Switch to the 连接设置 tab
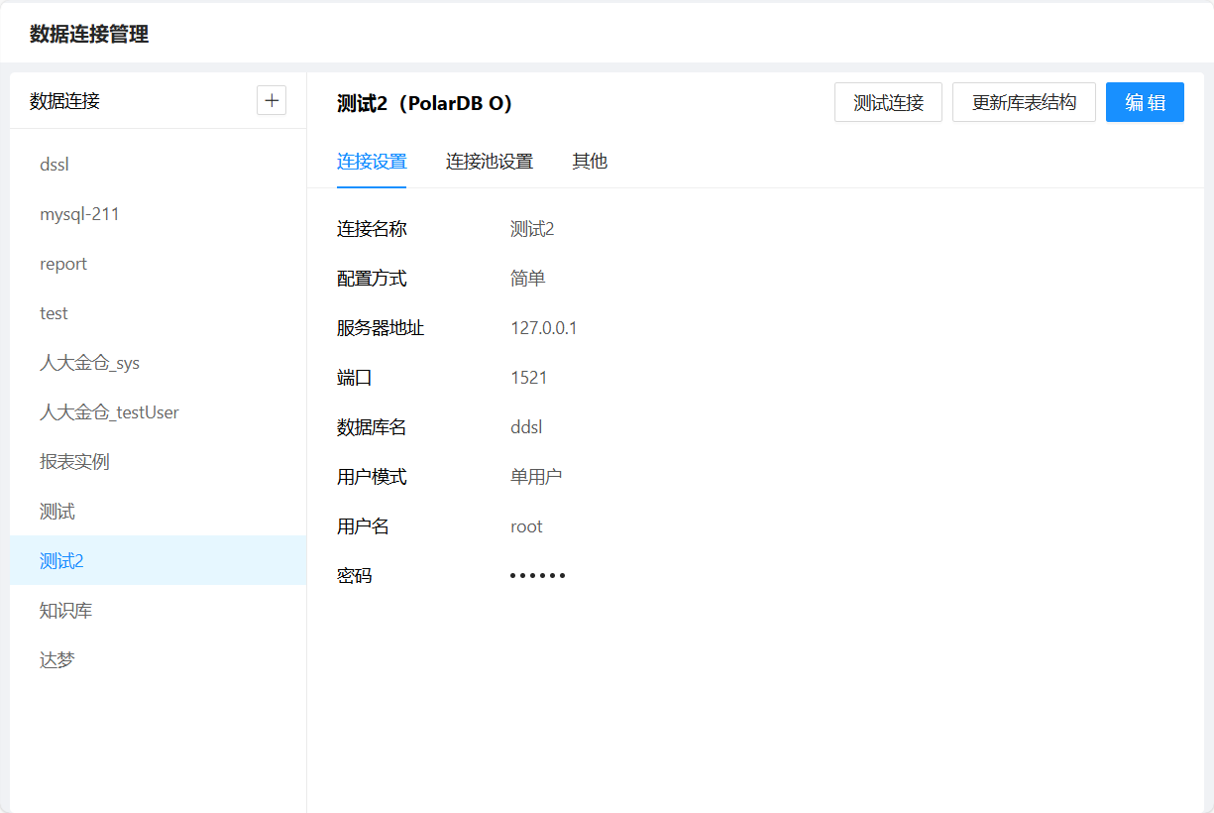The height and width of the screenshot is (813, 1214). (x=372, y=162)
